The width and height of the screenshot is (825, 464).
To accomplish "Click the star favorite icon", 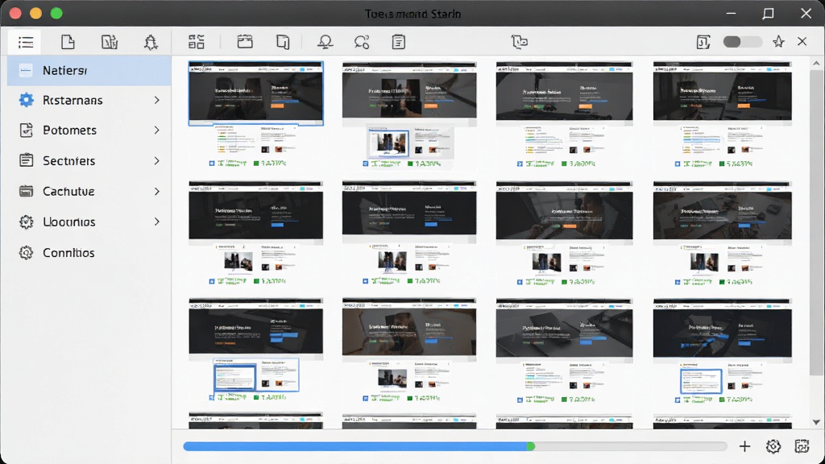I will (x=779, y=42).
